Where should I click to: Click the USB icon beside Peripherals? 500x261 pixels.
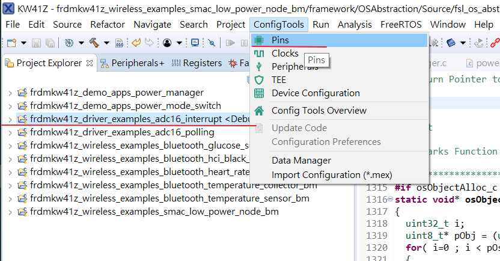pyautogui.click(x=259, y=66)
